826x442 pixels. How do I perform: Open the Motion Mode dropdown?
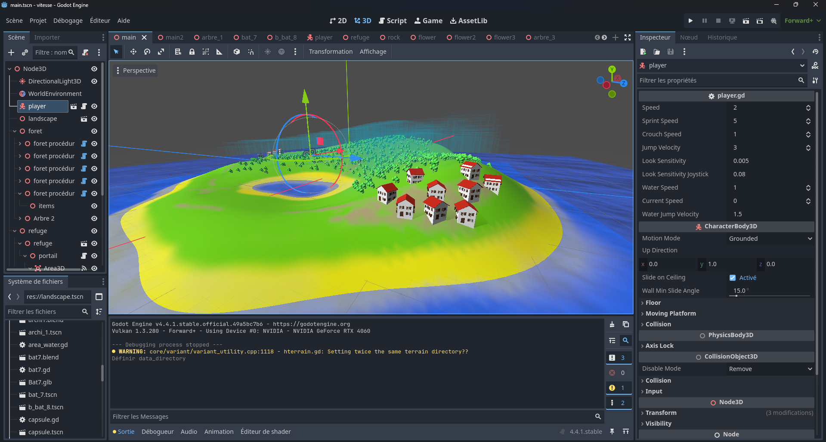pos(770,239)
